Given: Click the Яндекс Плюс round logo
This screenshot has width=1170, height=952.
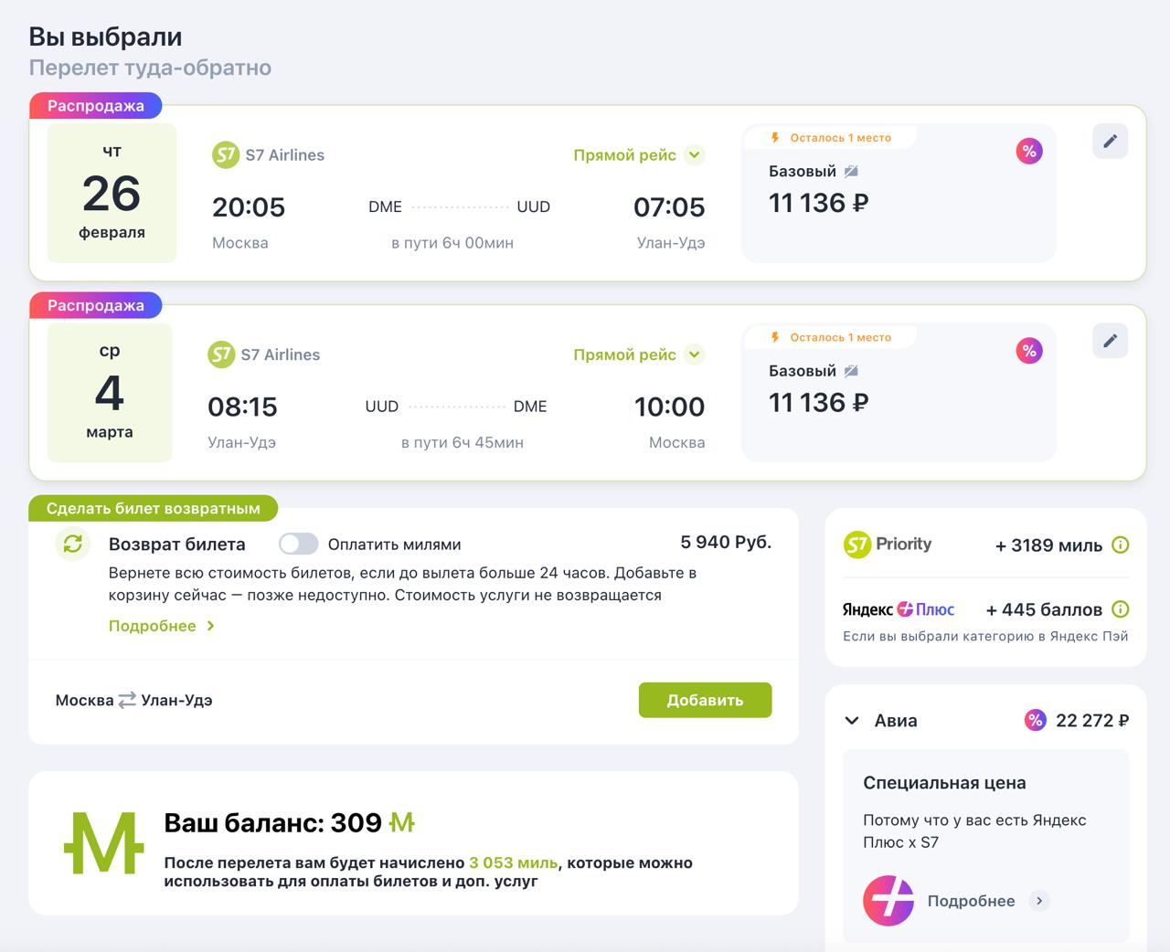Looking at the screenshot, I should pos(888,900).
